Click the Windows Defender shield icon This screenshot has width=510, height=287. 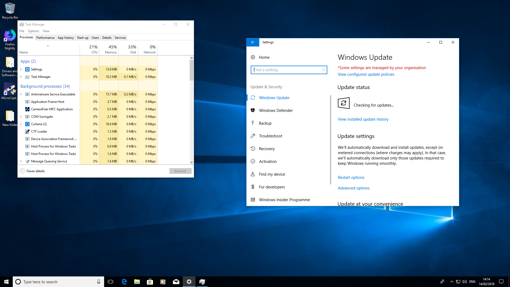tap(253, 110)
